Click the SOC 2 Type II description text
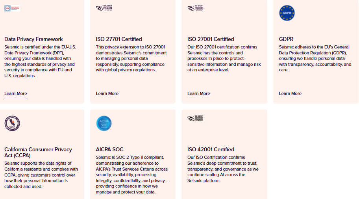 (133, 175)
